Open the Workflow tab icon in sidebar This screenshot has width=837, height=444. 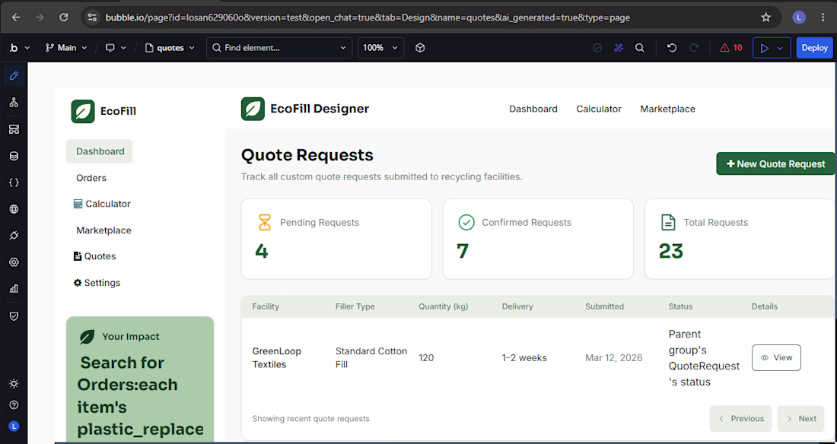[x=14, y=103]
